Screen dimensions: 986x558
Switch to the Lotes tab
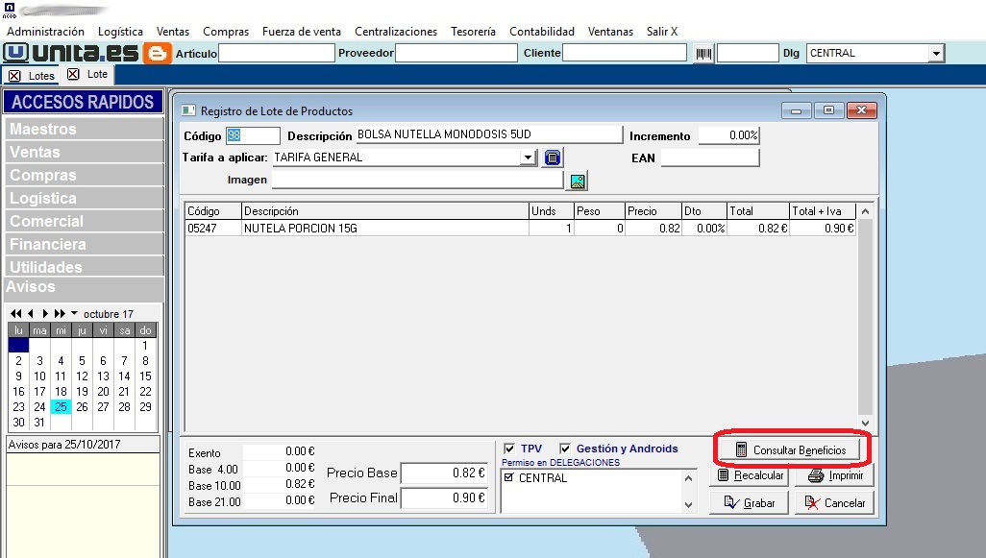pos(41,76)
